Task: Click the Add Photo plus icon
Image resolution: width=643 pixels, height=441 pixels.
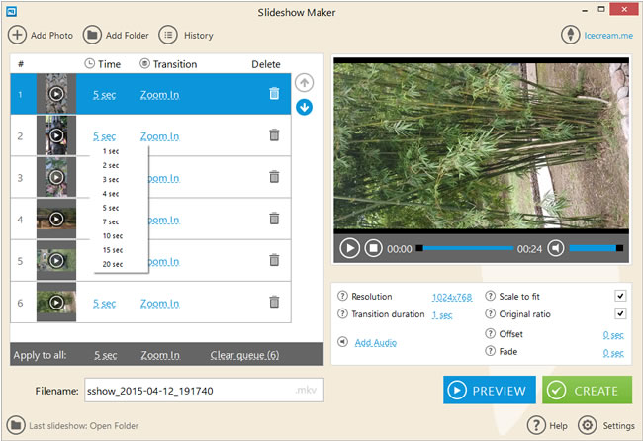Action: [18, 35]
